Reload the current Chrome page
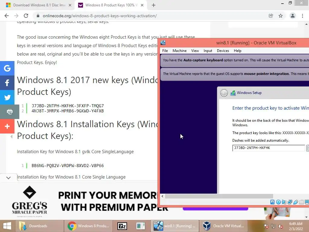The width and height of the screenshot is (309, 232). 26,16
